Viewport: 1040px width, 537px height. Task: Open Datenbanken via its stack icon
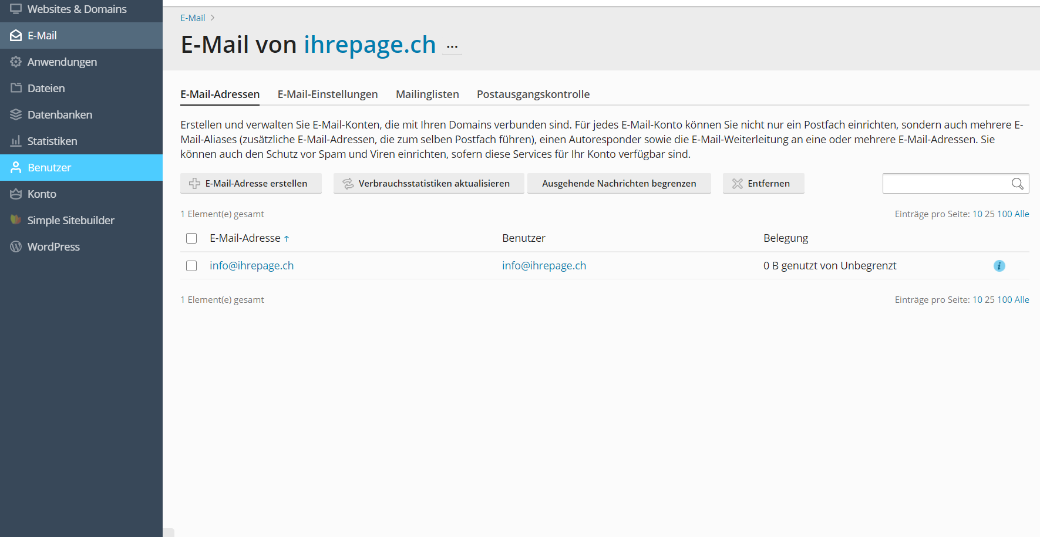(16, 114)
